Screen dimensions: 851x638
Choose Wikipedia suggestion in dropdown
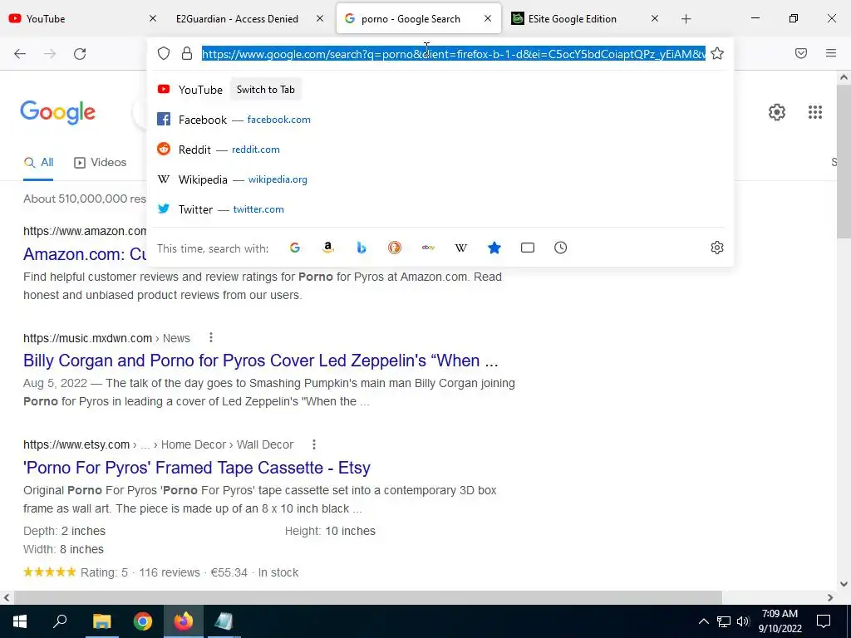coord(440,179)
